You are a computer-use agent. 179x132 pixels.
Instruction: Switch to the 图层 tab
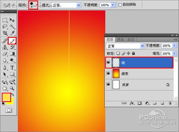110,40
